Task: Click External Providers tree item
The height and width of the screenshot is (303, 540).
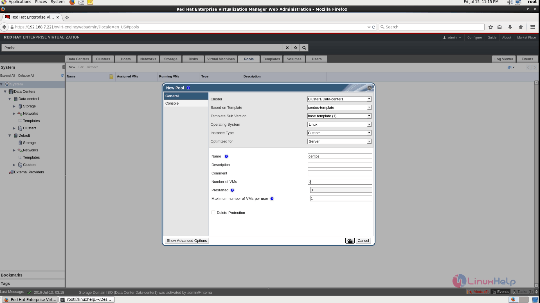Action: [29, 172]
